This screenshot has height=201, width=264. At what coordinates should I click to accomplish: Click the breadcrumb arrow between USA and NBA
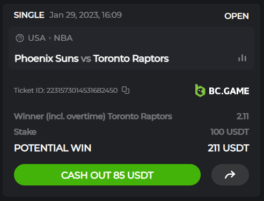tap(50, 38)
